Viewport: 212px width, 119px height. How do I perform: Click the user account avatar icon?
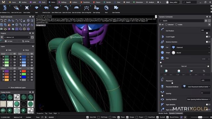(x=167, y=2)
